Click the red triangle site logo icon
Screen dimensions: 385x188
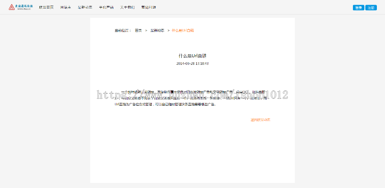[x=12, y=7]
